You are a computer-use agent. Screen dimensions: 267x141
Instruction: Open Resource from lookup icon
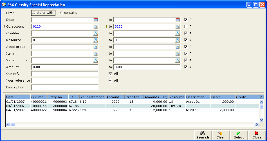point(96,40)
